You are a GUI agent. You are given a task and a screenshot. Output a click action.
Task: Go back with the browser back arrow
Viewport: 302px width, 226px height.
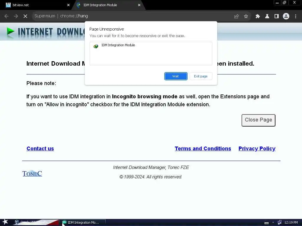(6, 16)
